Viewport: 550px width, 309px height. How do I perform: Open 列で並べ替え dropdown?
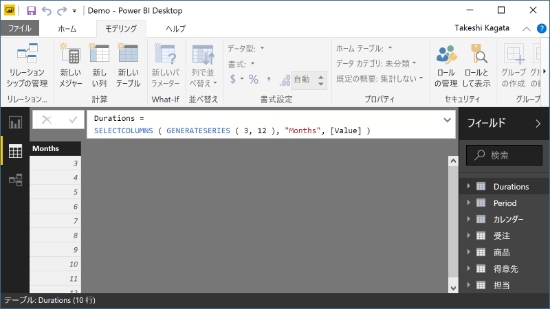click(x=203, y=65)
